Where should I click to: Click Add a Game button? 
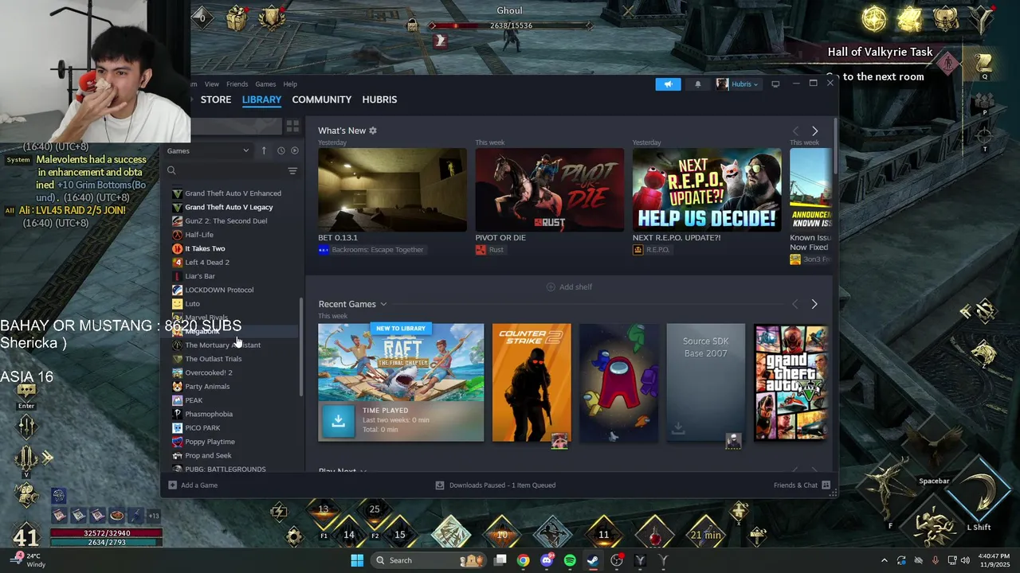(x=193, y=485)
